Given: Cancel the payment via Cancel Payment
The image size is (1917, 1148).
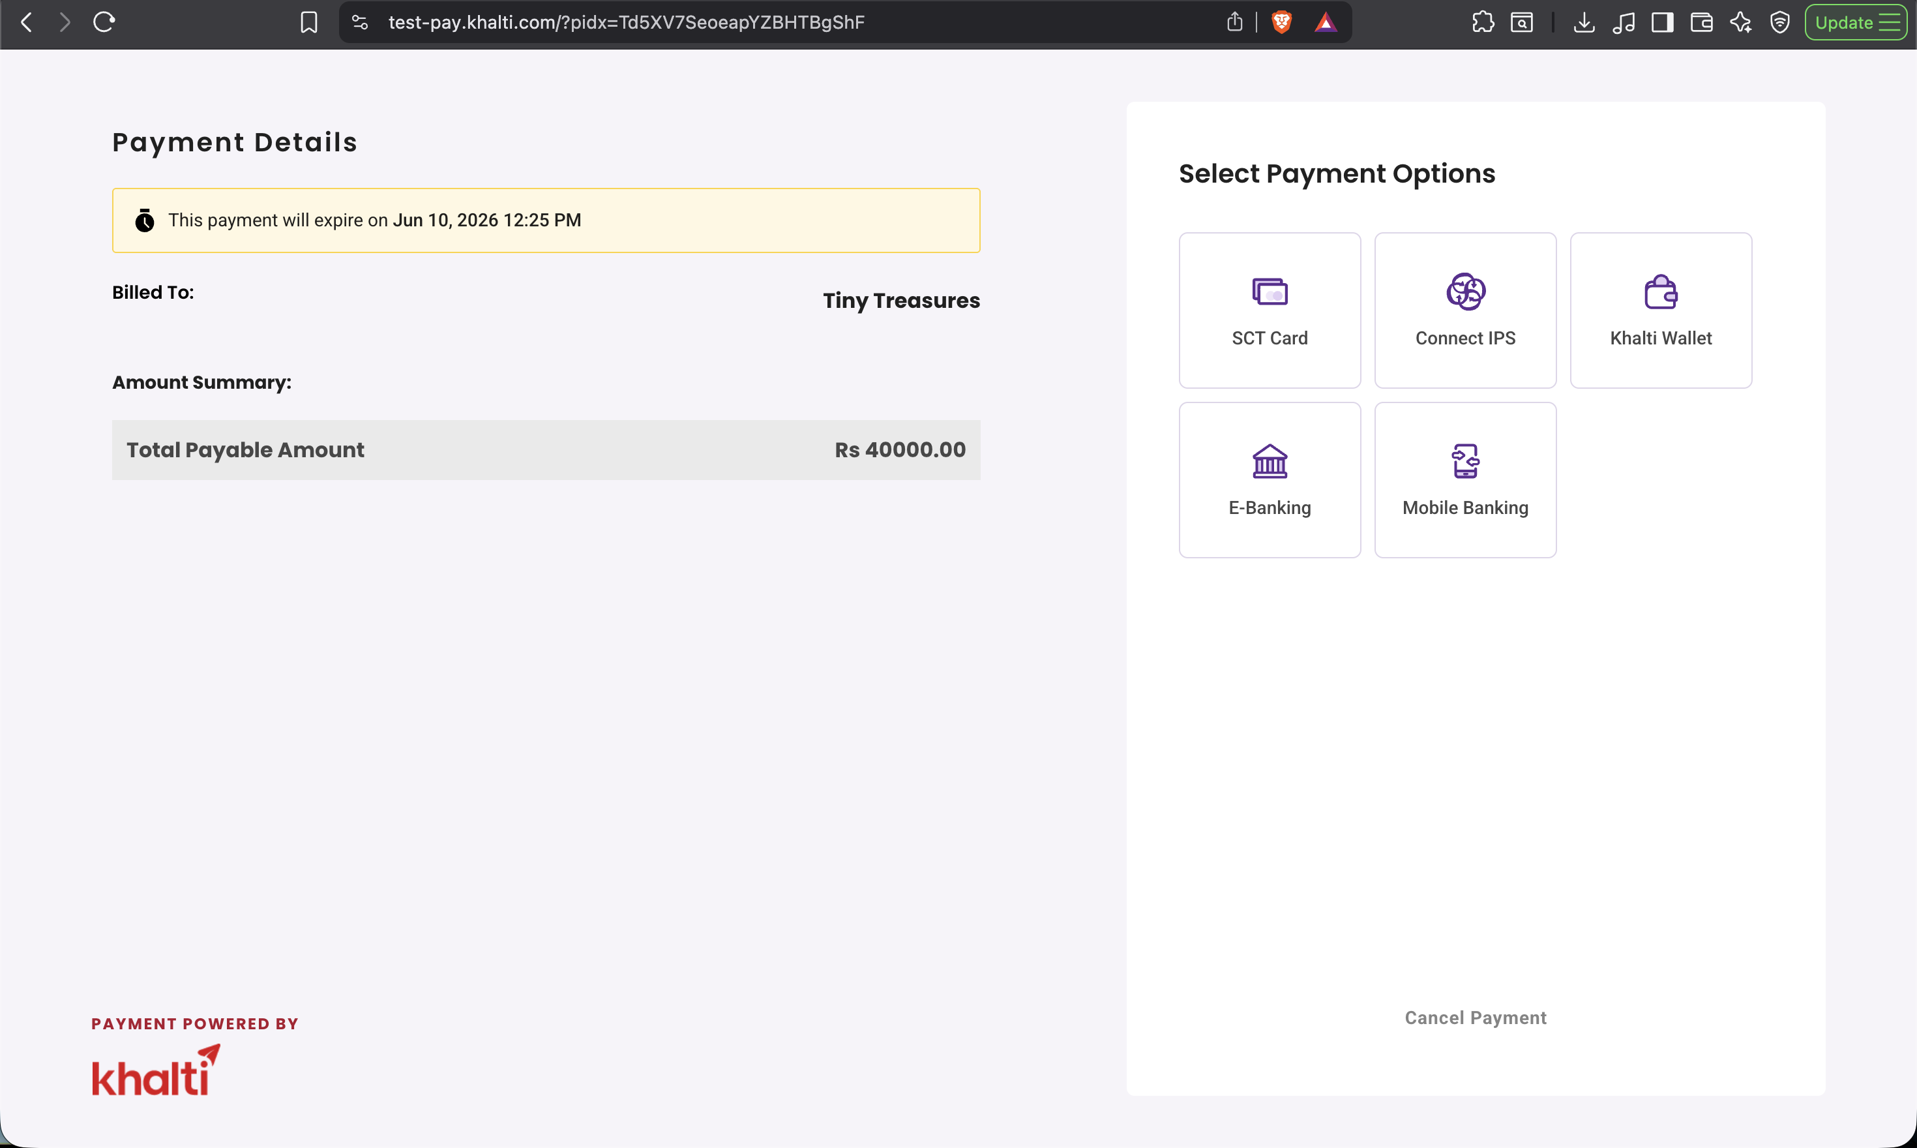Looking at the screenshot, I should coord(1476,1018).
